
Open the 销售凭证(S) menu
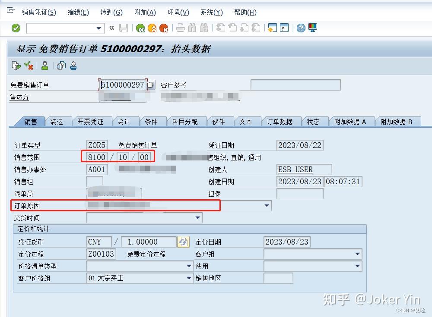point(38,12)
